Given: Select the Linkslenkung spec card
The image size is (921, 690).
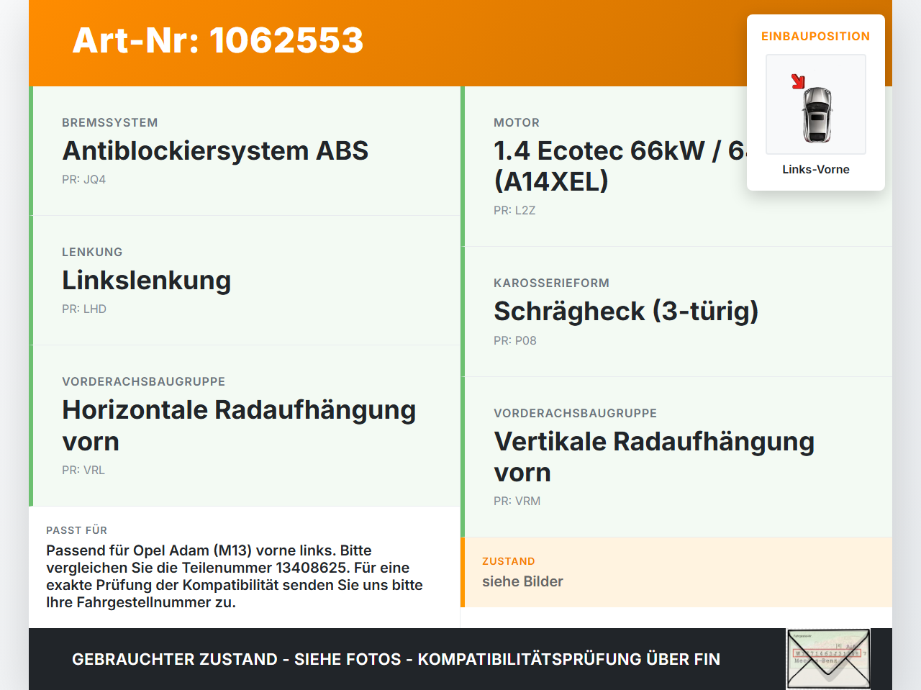Looking at the screenshot, I should coord(245,281).
